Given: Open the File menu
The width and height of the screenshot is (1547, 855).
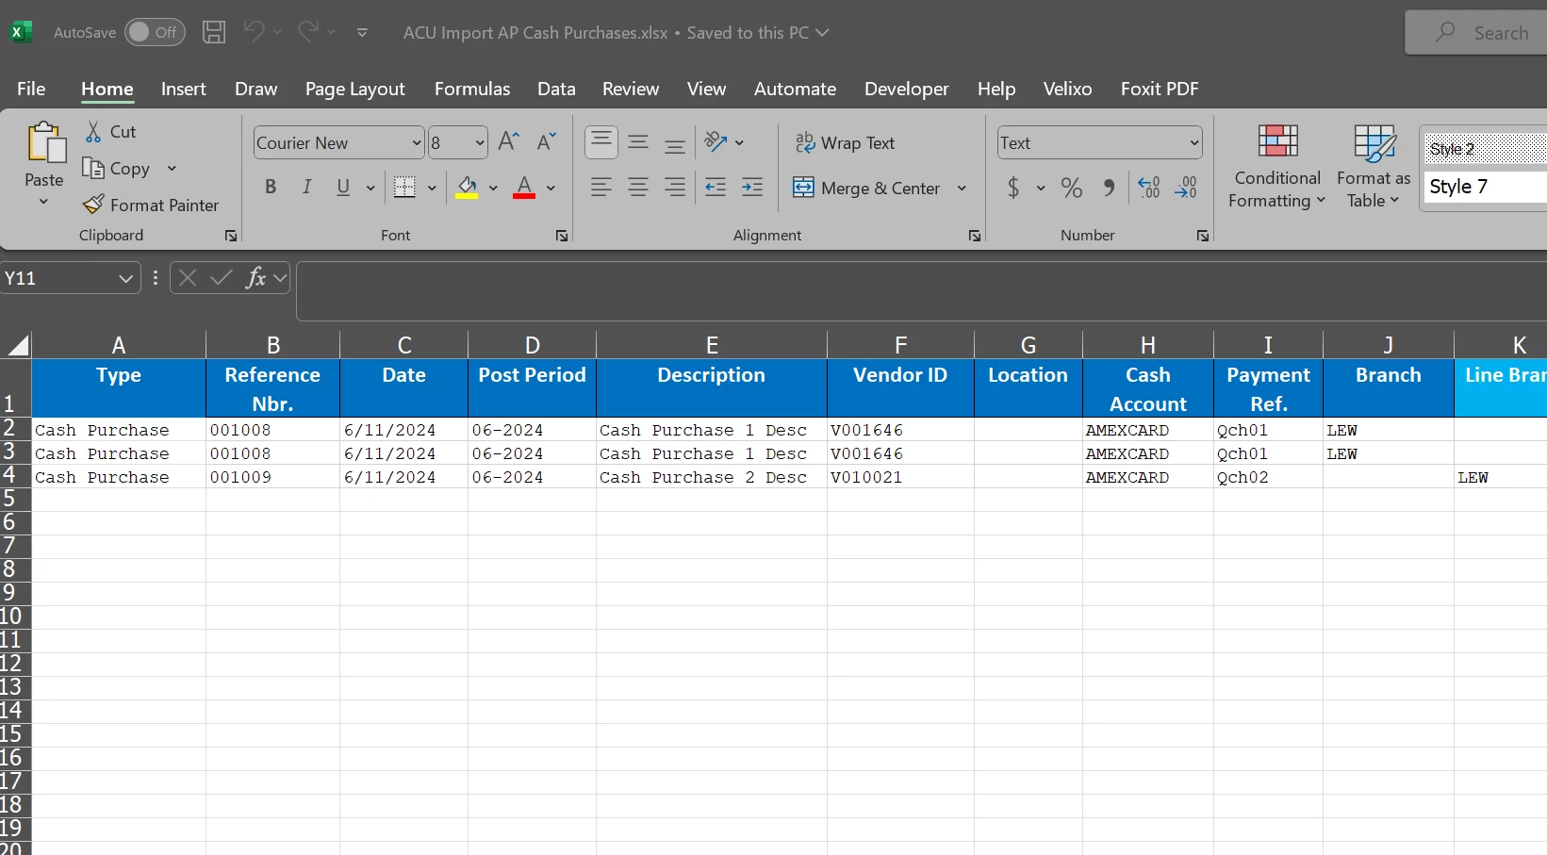Looking at the screenshot, I should (x=31, y=89).
